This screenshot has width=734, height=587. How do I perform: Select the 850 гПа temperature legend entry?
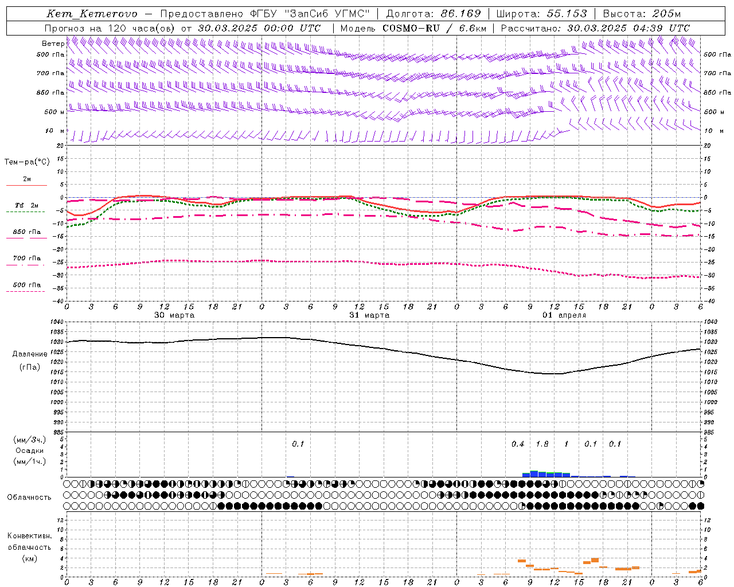26,232
